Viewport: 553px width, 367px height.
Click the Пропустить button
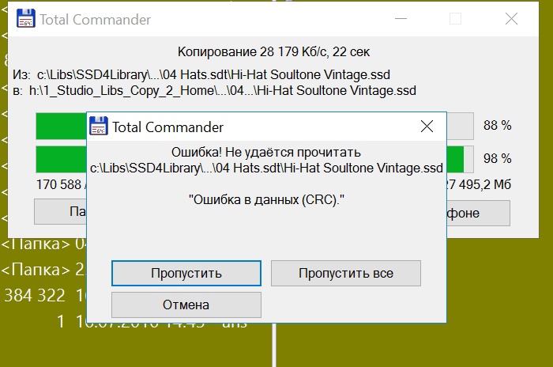point(186,273)
